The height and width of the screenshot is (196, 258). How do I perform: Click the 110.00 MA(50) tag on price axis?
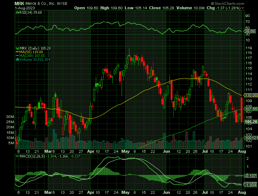[x=251, y=95]
